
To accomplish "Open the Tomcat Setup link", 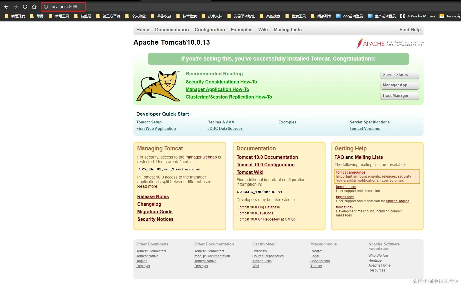I will (149, 122).
